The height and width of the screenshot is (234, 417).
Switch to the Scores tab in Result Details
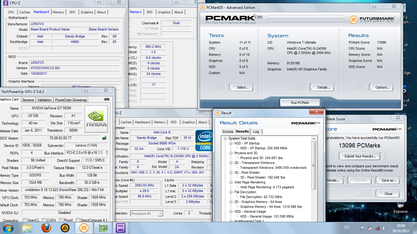(x=228, y=132)
